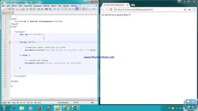This screenshot has height=111, width=198.
Task: Close the If & Switch Statements Chrome tab
Action: pyautogui.click(x=127, y=5)
